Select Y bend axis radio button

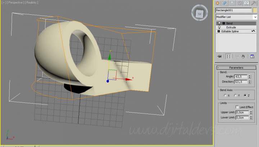pos(235,95)
